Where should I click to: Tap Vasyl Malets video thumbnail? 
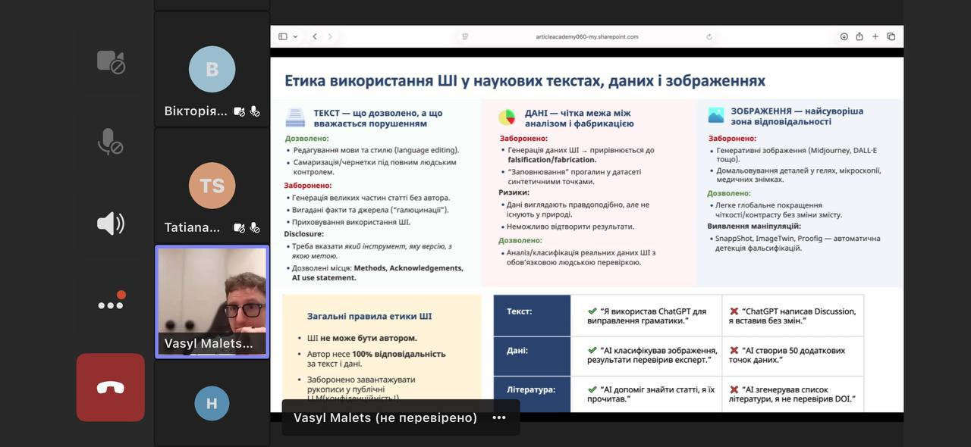(x=212, y=302)
